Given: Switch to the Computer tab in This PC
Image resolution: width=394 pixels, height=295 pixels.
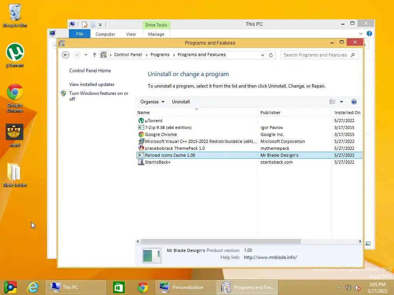Looking at the screenshot, I should [x=105, y=34].
